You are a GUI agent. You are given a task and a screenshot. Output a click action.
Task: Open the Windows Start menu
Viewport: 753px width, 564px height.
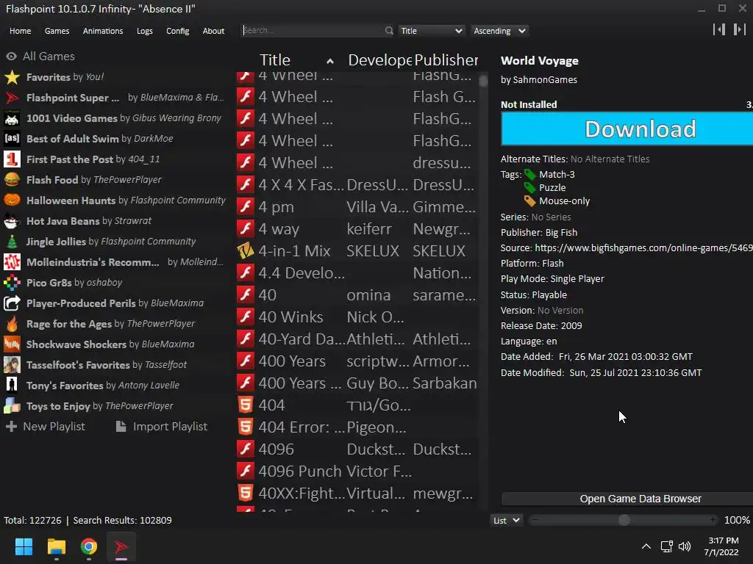pyautogui.click(x=24, y=546)
